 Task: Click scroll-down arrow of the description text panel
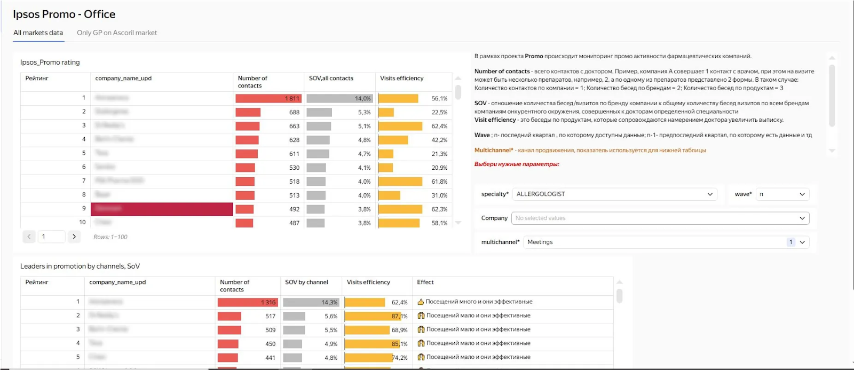832,151
